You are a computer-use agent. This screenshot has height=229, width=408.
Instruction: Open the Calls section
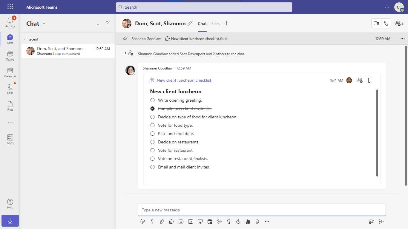(10, 89)
